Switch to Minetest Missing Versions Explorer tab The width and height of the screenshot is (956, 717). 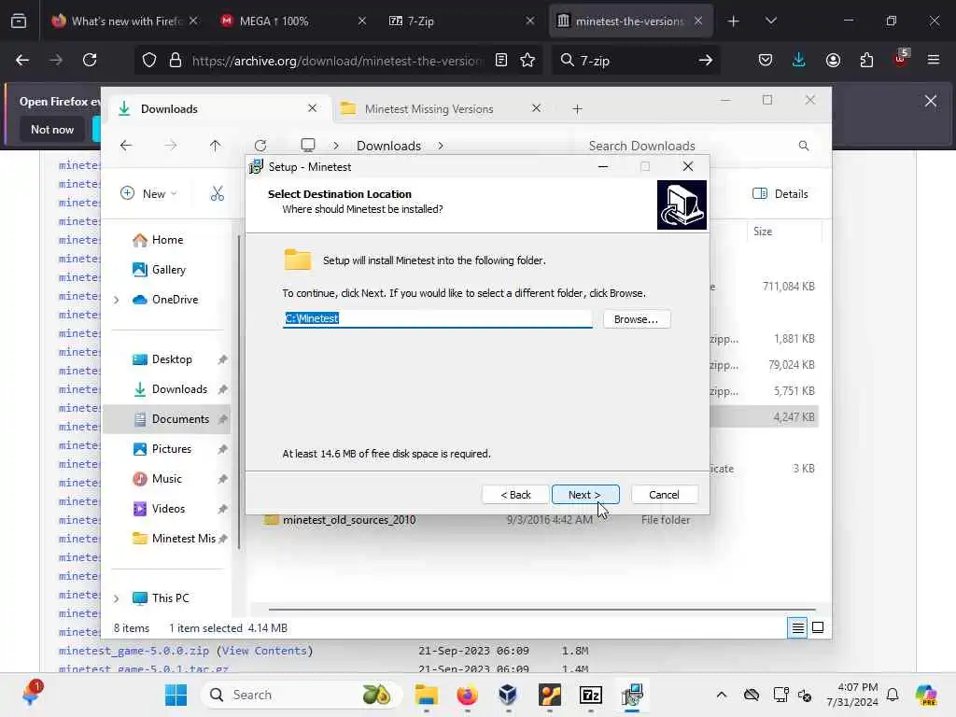pos(429,109)
